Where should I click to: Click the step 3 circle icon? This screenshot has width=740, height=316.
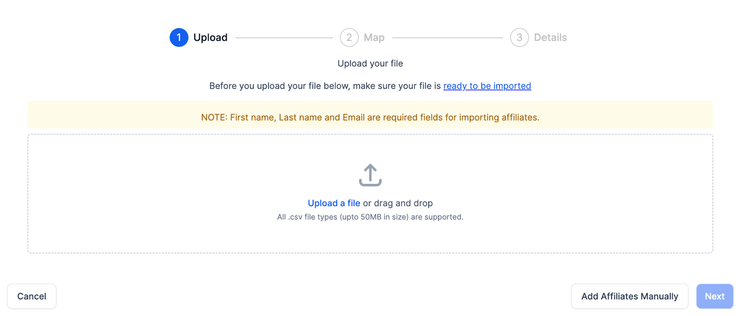[519, 37]
